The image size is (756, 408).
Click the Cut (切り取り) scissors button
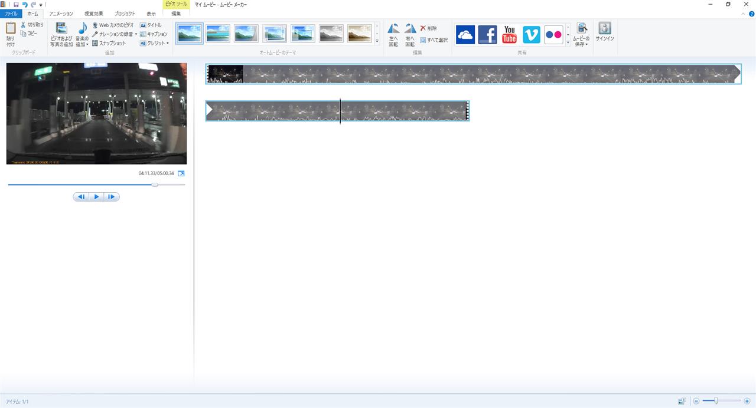pos(32,25)
